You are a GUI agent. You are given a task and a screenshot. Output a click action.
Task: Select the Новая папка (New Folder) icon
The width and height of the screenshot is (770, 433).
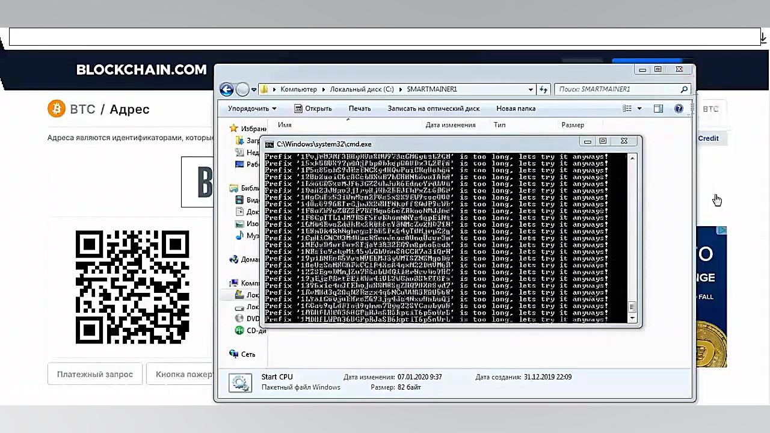coord(516,108)
